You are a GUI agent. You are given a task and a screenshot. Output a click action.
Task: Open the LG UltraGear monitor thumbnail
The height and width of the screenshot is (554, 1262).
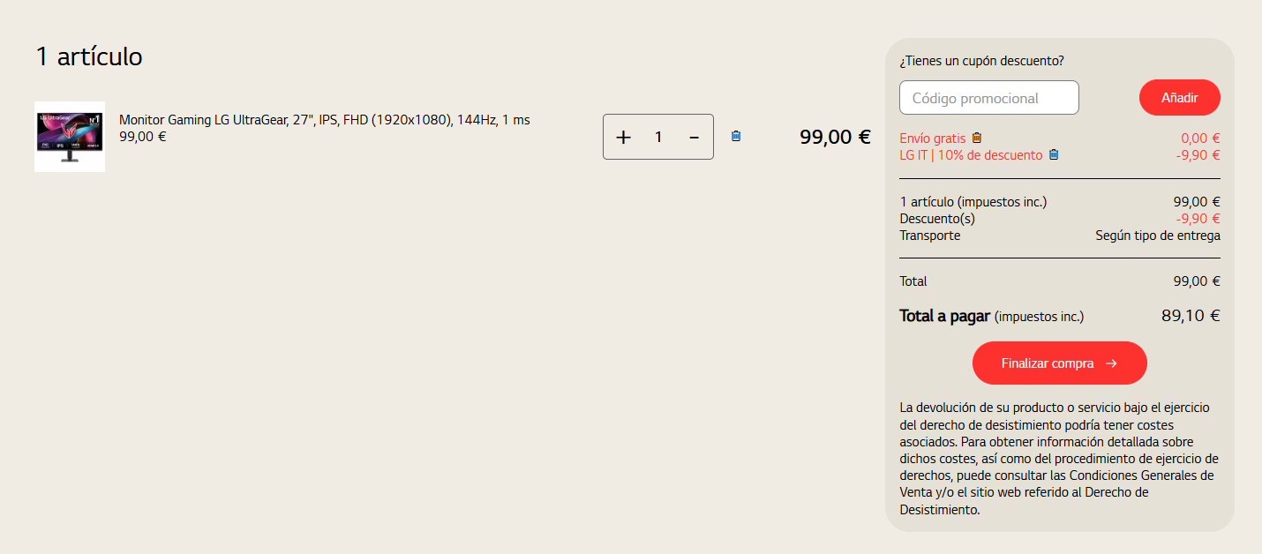pos(70,137)
